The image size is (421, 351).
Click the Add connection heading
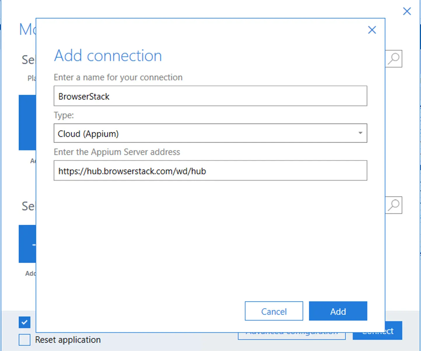click(108, 55)
